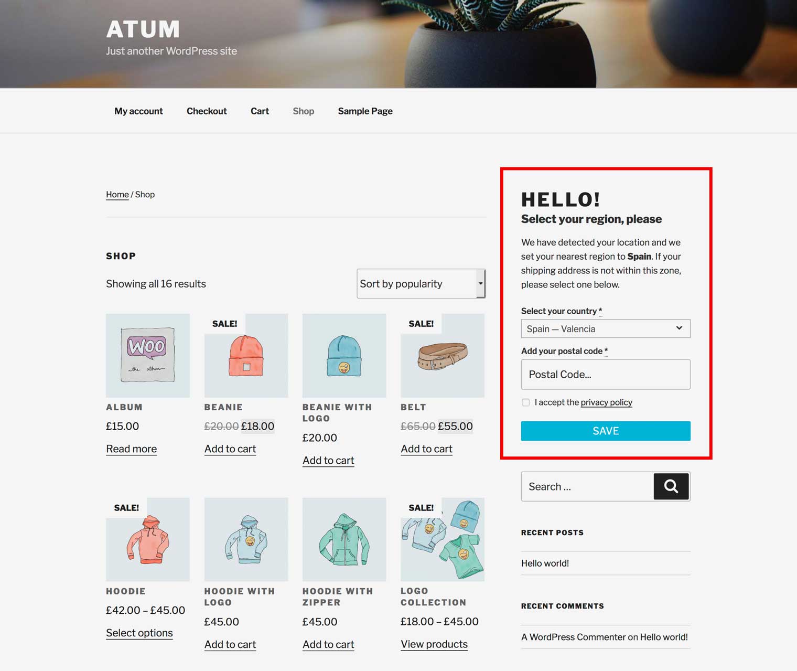The image size is (797, 671).
Task: Add the Belt to cart
Action: pyautogui.click(x=426, y=449)
